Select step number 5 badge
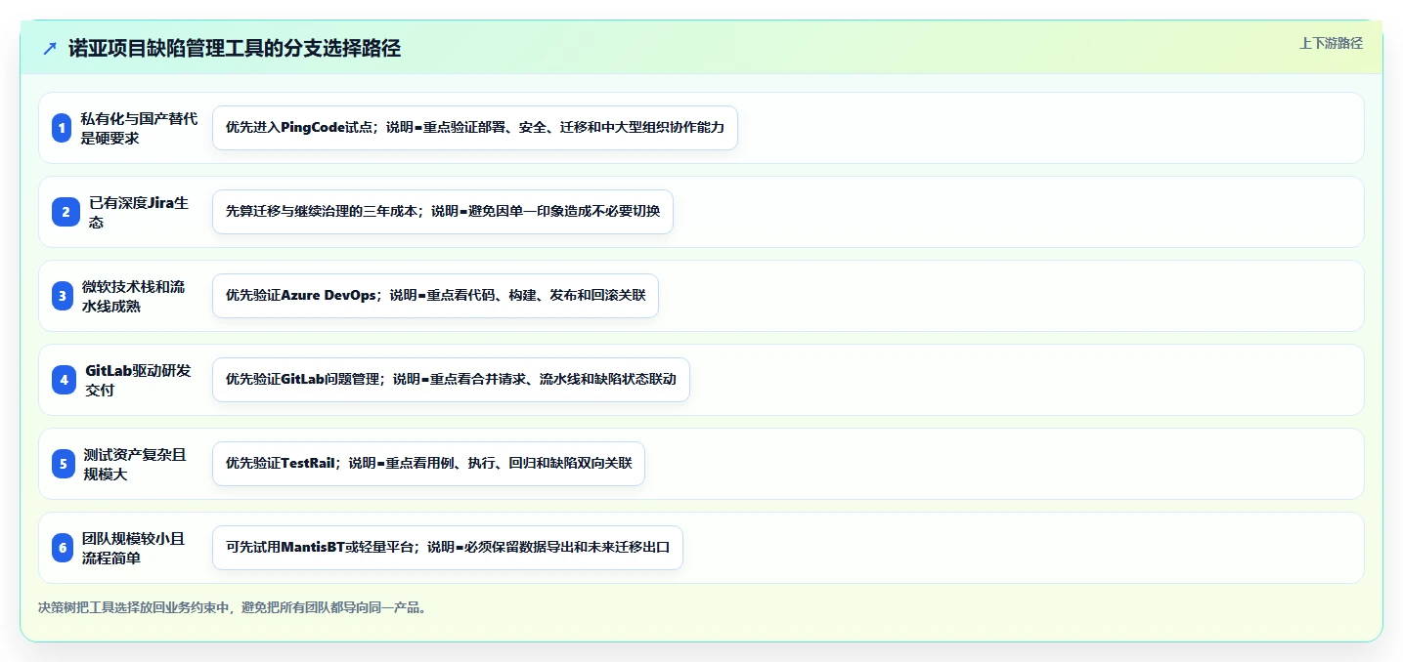The width and height of the screenshot is (1403, 662). coord(64,464)
